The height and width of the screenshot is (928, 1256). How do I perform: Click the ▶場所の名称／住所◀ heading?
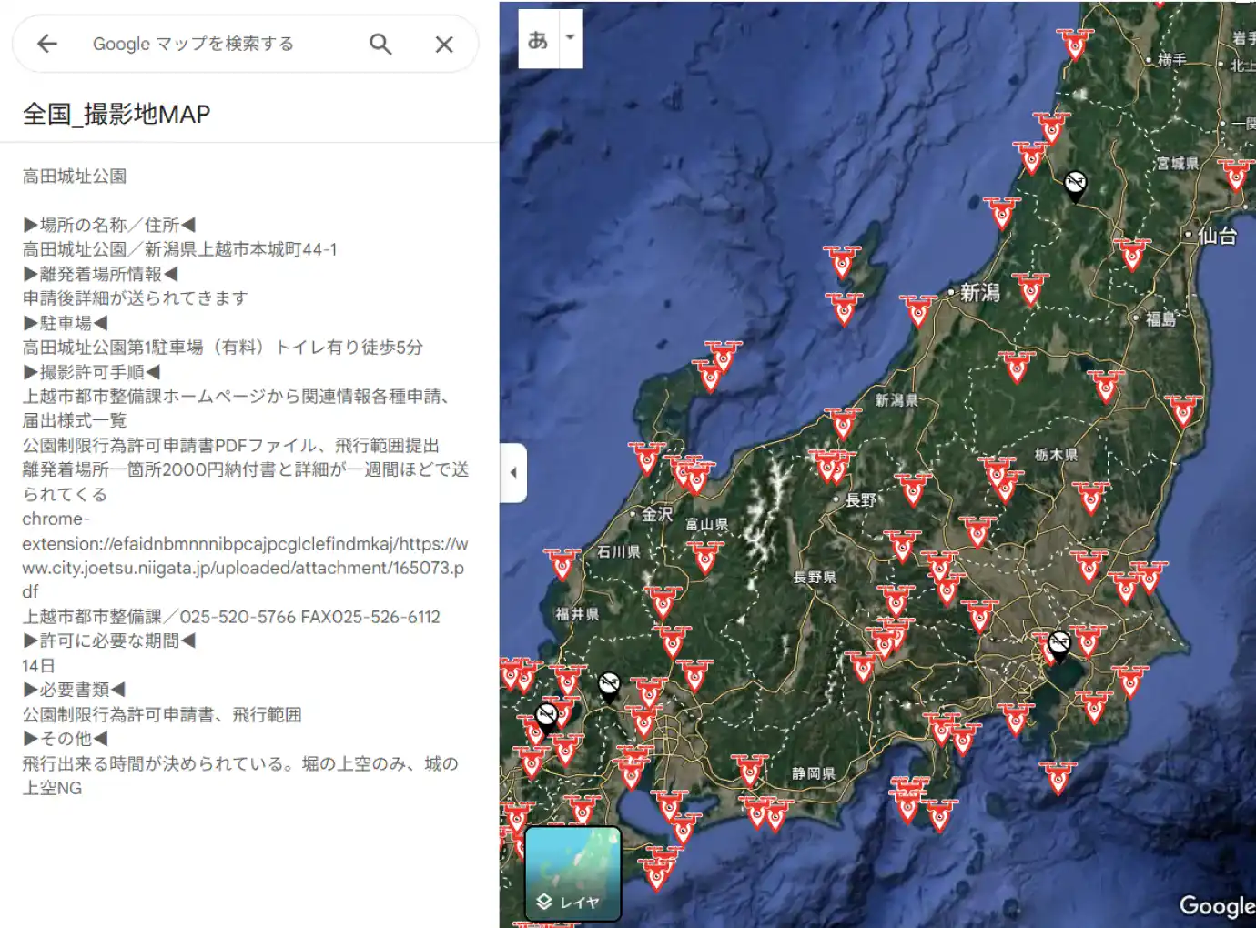(109, 225)
